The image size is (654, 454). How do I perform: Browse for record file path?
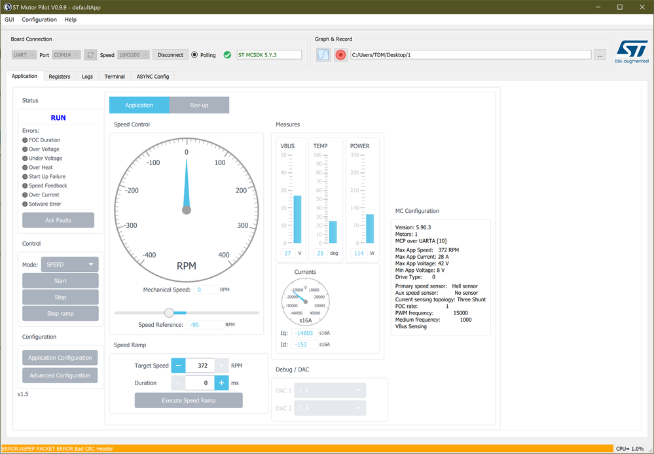click(x=600, y=55)
